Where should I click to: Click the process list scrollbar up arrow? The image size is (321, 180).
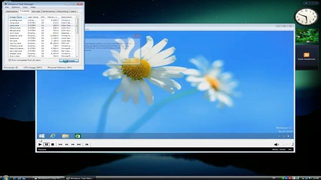pos(77,17)
